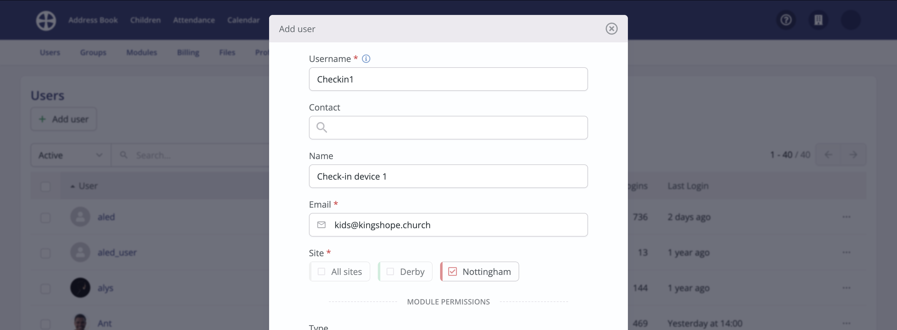Close the Add user dialog
This screenshot has height=330, width=897.
(611, 29)
